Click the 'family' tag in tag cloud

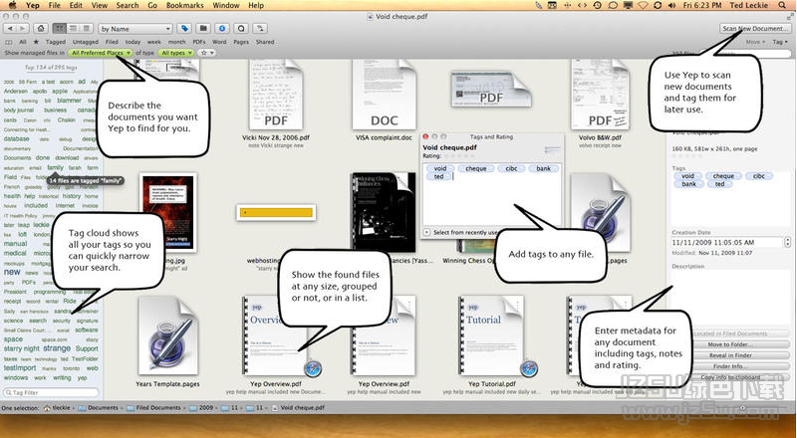[x=56, y=167]
